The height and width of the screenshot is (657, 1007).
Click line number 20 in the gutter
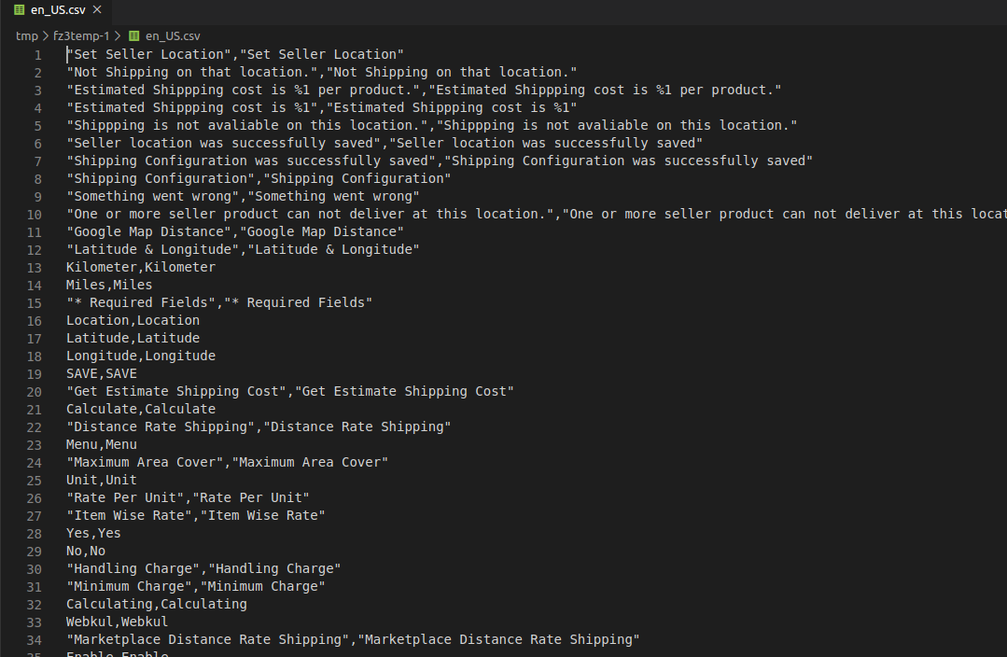(x=35, y=391)
